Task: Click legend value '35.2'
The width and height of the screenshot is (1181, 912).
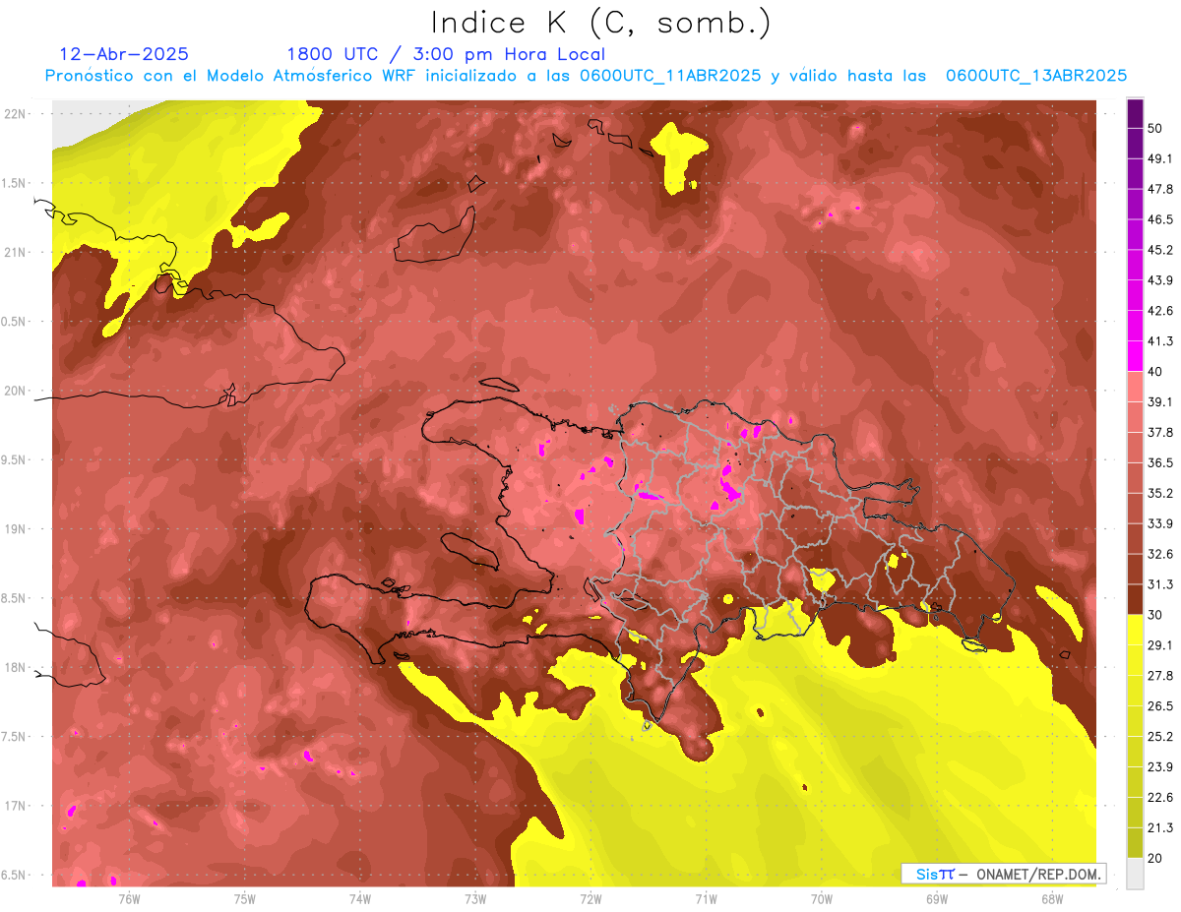Action: pyautogui.click(x=1160, y=493)
